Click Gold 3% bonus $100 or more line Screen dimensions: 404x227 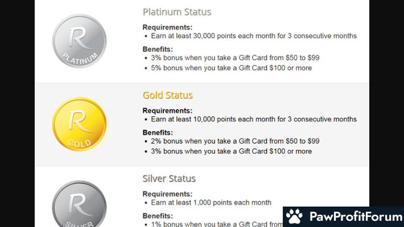tap(232, 151)
